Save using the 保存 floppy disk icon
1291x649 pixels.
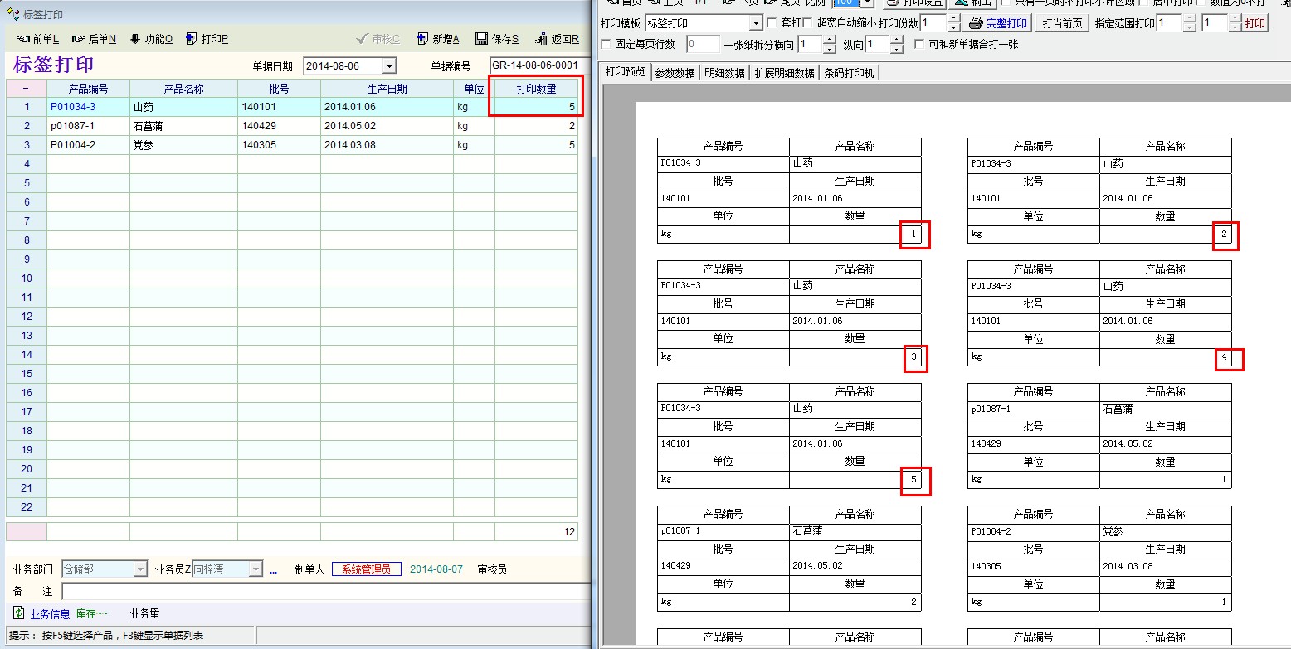click(x=481, y=39)
